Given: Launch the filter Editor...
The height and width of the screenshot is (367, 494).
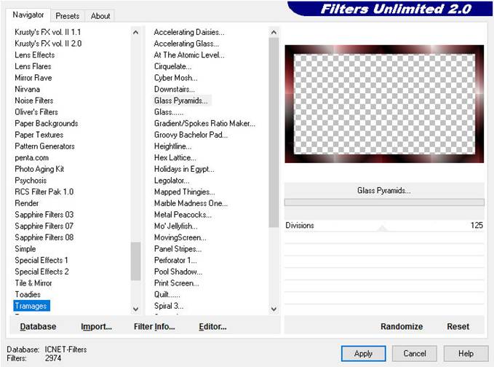Looking at the screenshot, I should pyautogui.click(x=212, y=326).
